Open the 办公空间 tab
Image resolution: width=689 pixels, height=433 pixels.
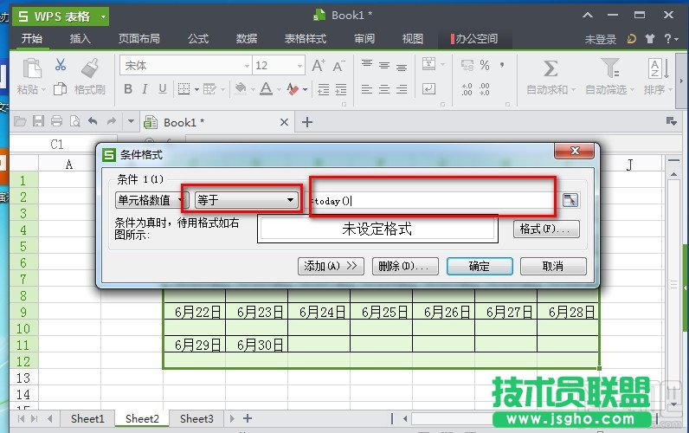coord(474,39)
